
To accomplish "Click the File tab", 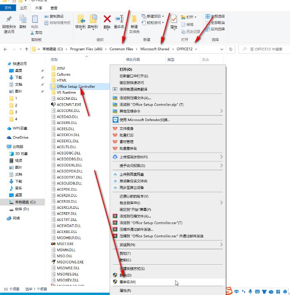I will click(8, 8).
